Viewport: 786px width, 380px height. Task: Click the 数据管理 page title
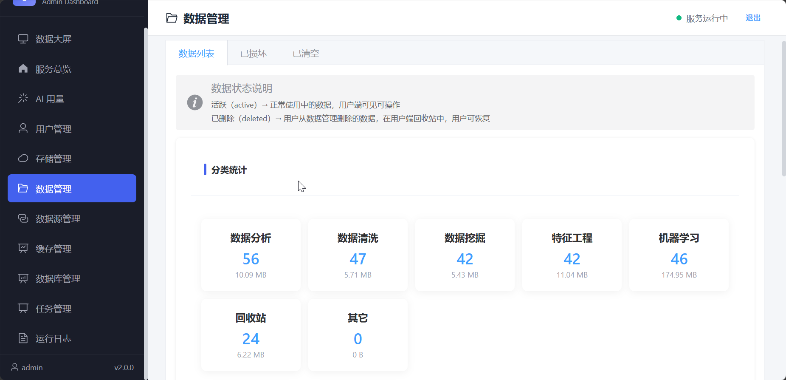pos(206,19)
